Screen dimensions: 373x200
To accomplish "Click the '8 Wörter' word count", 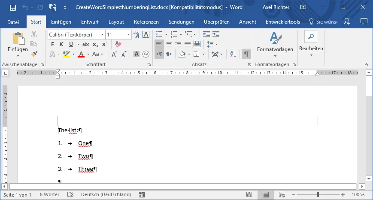I will point(49,194).
